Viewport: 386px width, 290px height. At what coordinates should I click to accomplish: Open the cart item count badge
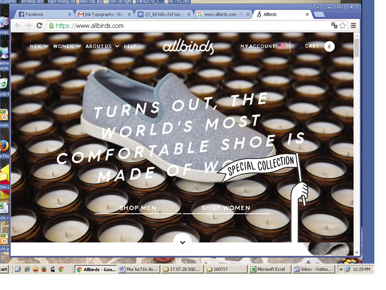pos(329,47)
